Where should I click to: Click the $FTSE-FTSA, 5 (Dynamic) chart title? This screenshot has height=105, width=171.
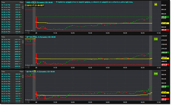(40, 37)
